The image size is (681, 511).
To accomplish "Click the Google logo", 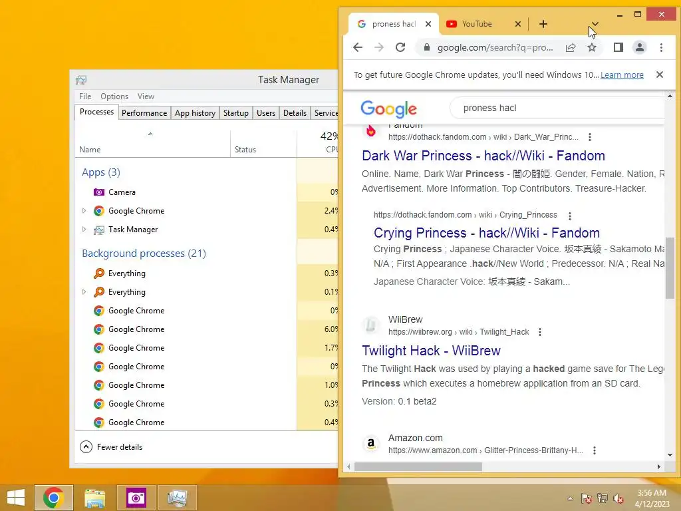I will (x=388, y=108).
